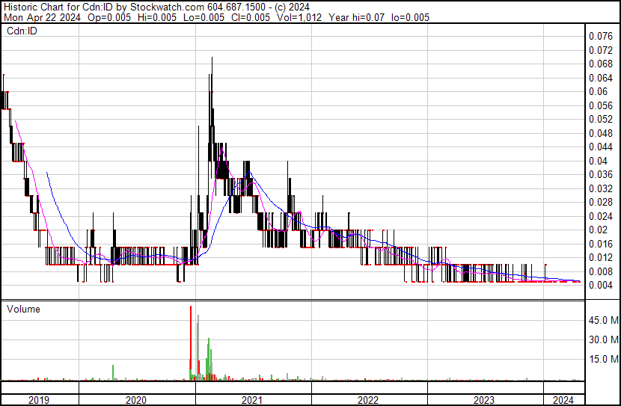This screenshot has height=406, width=621.
Task: Click the 2020 year label on time axis
Action: click(136, 400)
